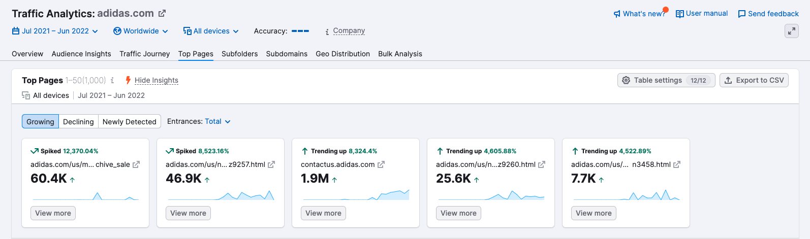Click the contactus.adidas.com trend sparkline chart
810x239 pixels.
pyautogui.click(x=355, y=195)
